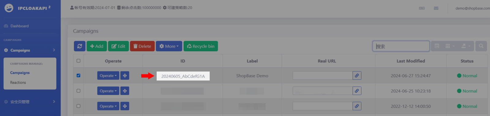Open the More dropdown menu

169,46
